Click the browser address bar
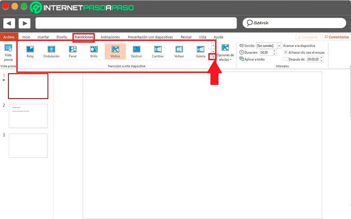Viewport: 351px width, 219px height. [136, 23]
